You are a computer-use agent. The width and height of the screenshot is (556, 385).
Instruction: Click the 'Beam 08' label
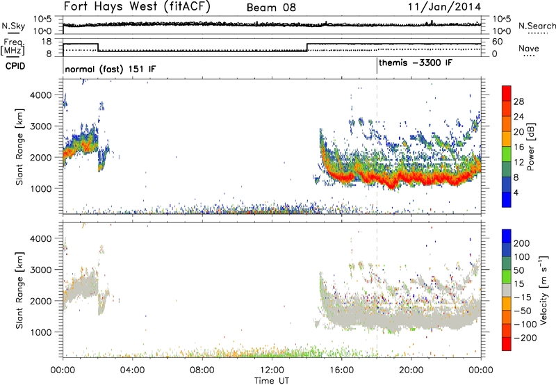point(271,8)
